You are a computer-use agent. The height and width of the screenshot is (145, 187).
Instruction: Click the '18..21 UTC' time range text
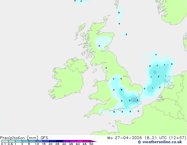tap(155, 138)
